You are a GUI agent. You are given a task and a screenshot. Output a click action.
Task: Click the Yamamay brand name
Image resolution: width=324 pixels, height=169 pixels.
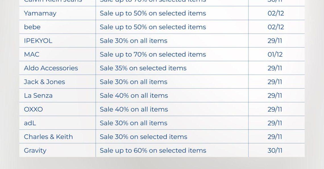click(40, 13)
